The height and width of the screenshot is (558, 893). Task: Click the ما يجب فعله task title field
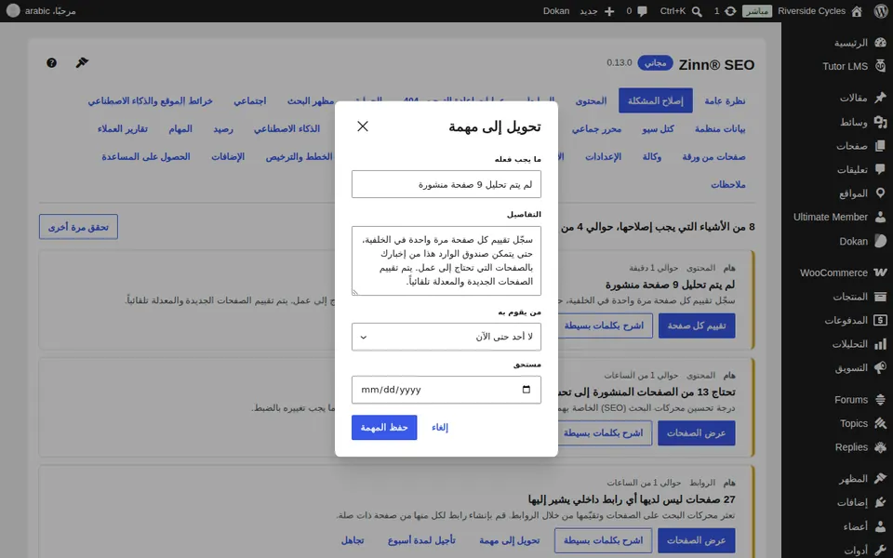(x=446, y=184)
